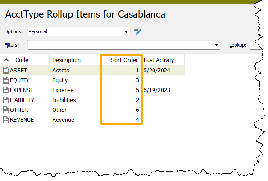The image size is (268, 181).
Task: Click inside the Filters combo box field
Action: coord(124,45)
